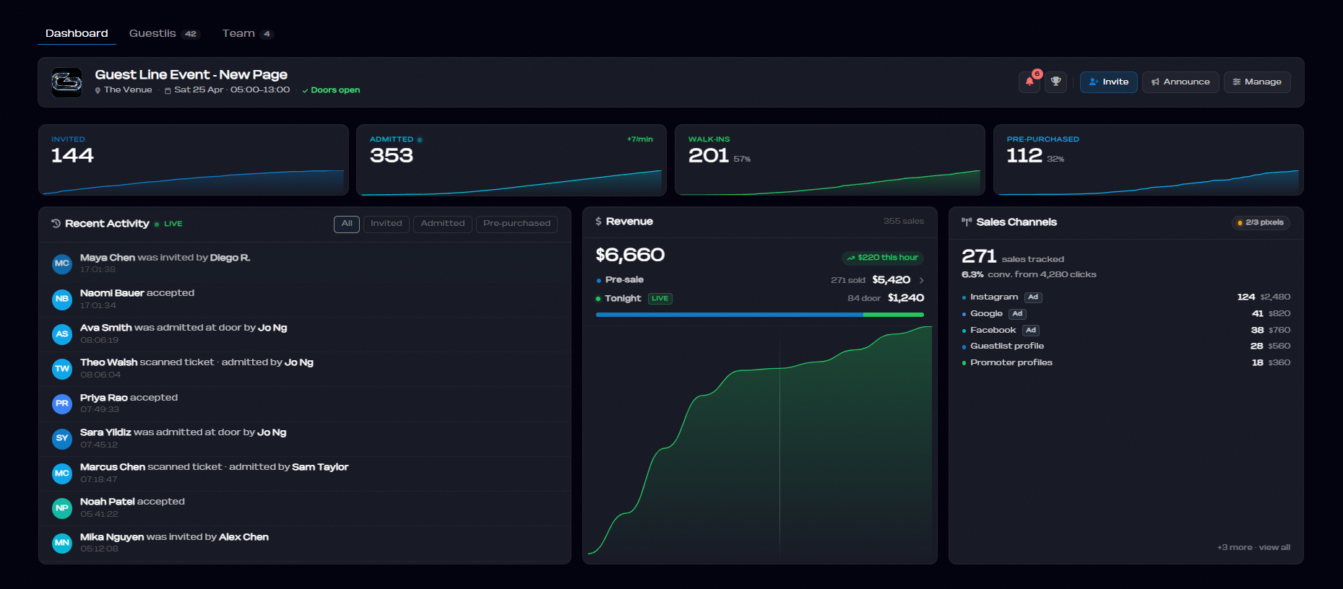
Task: Click the trophy icon button
Action: click(x=1056, y=82)
